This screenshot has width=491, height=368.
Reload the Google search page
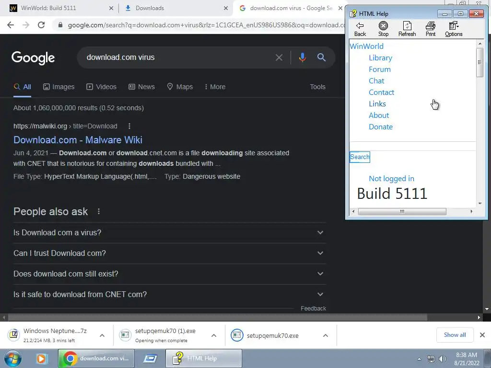coord(41,25)
